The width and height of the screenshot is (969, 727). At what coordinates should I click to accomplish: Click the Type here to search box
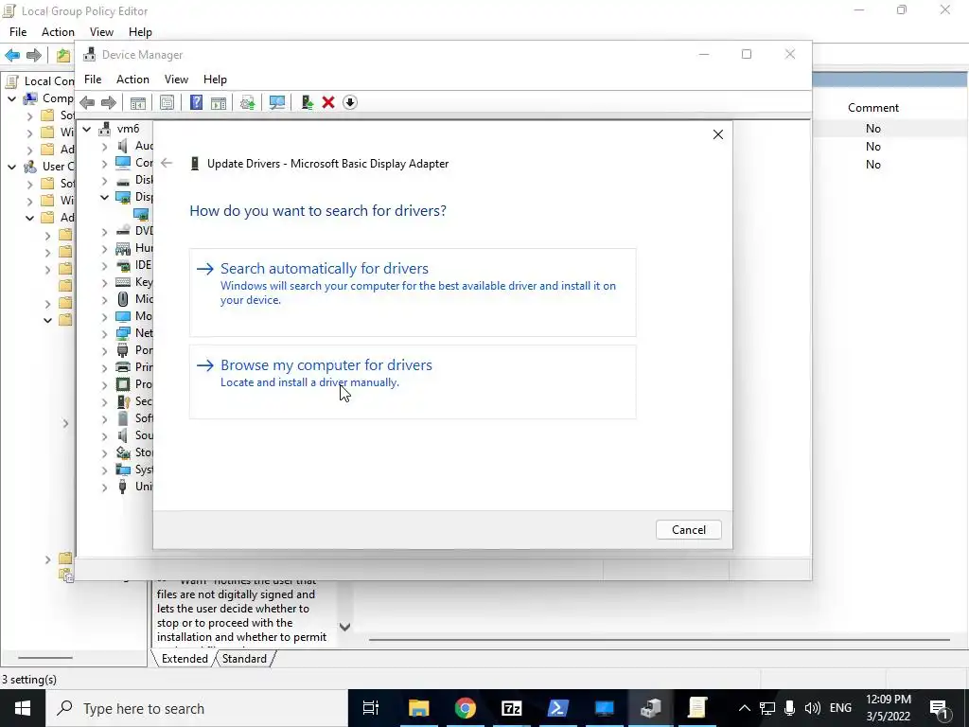[x=197, y=708]
